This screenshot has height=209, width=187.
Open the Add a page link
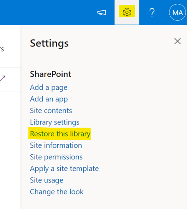pyautogui.click(x=49, y=88)
